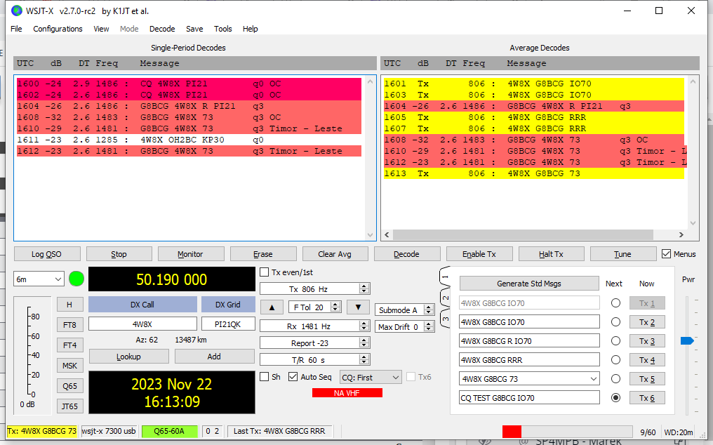
Task: Select Next radio for 4W8X G8BCG 73
Action: tap(615, 378)
